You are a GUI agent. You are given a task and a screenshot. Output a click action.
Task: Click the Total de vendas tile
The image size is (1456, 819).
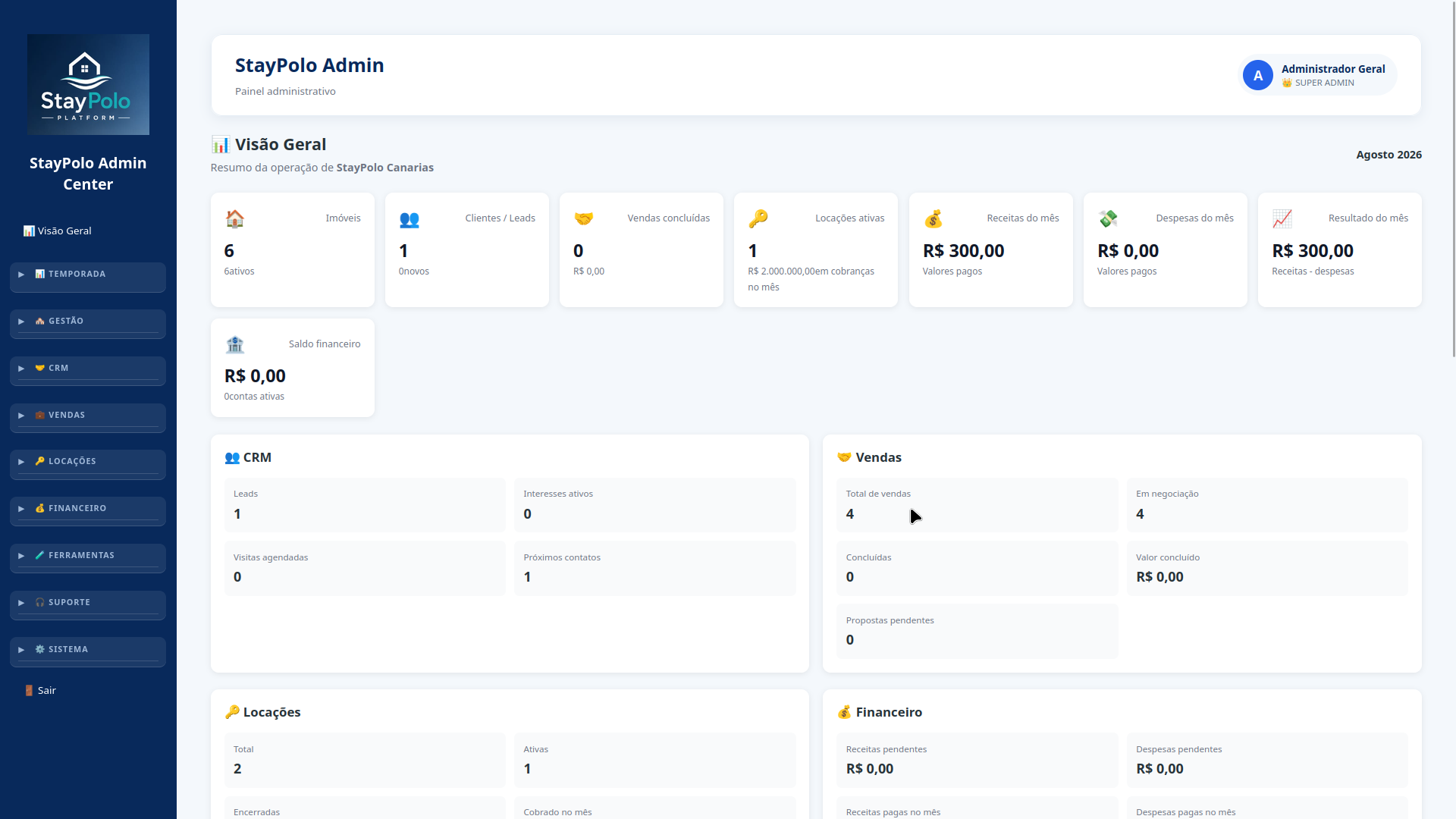tap(977, 505)
